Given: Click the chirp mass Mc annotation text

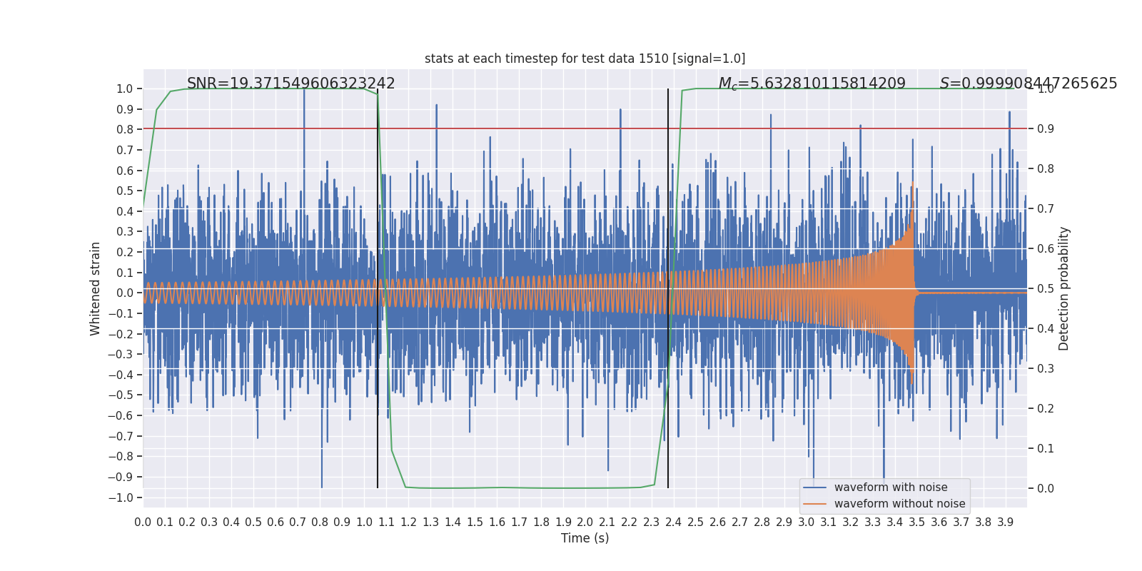Looking at the screenshot, I should click(x=812, y=84).
